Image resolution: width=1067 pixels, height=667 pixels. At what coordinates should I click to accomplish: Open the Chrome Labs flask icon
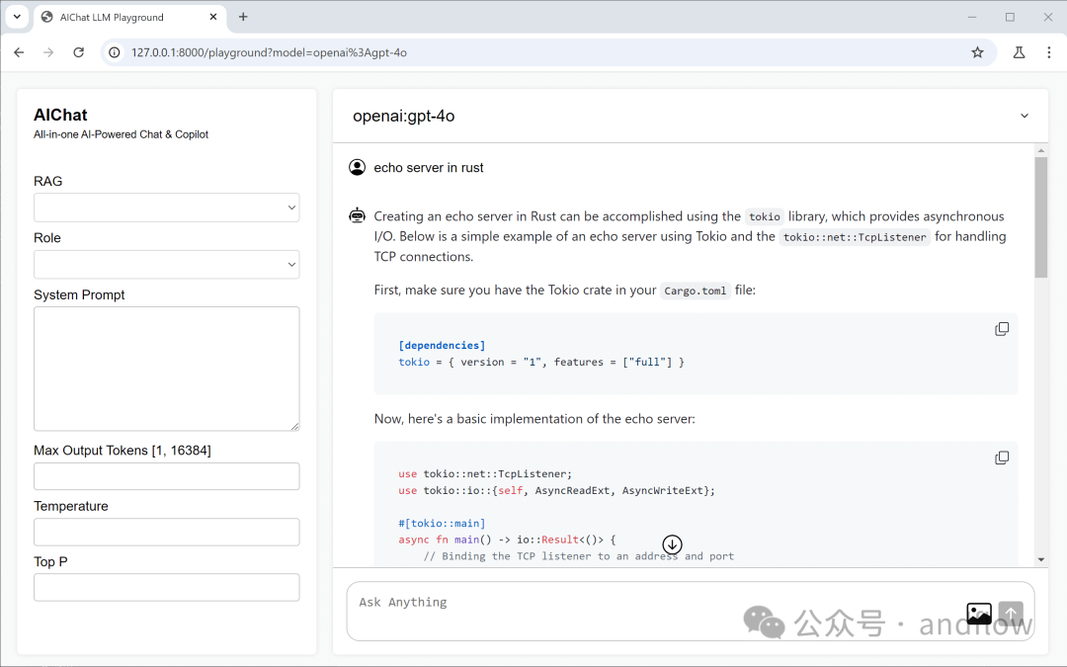coord(1019,52)
